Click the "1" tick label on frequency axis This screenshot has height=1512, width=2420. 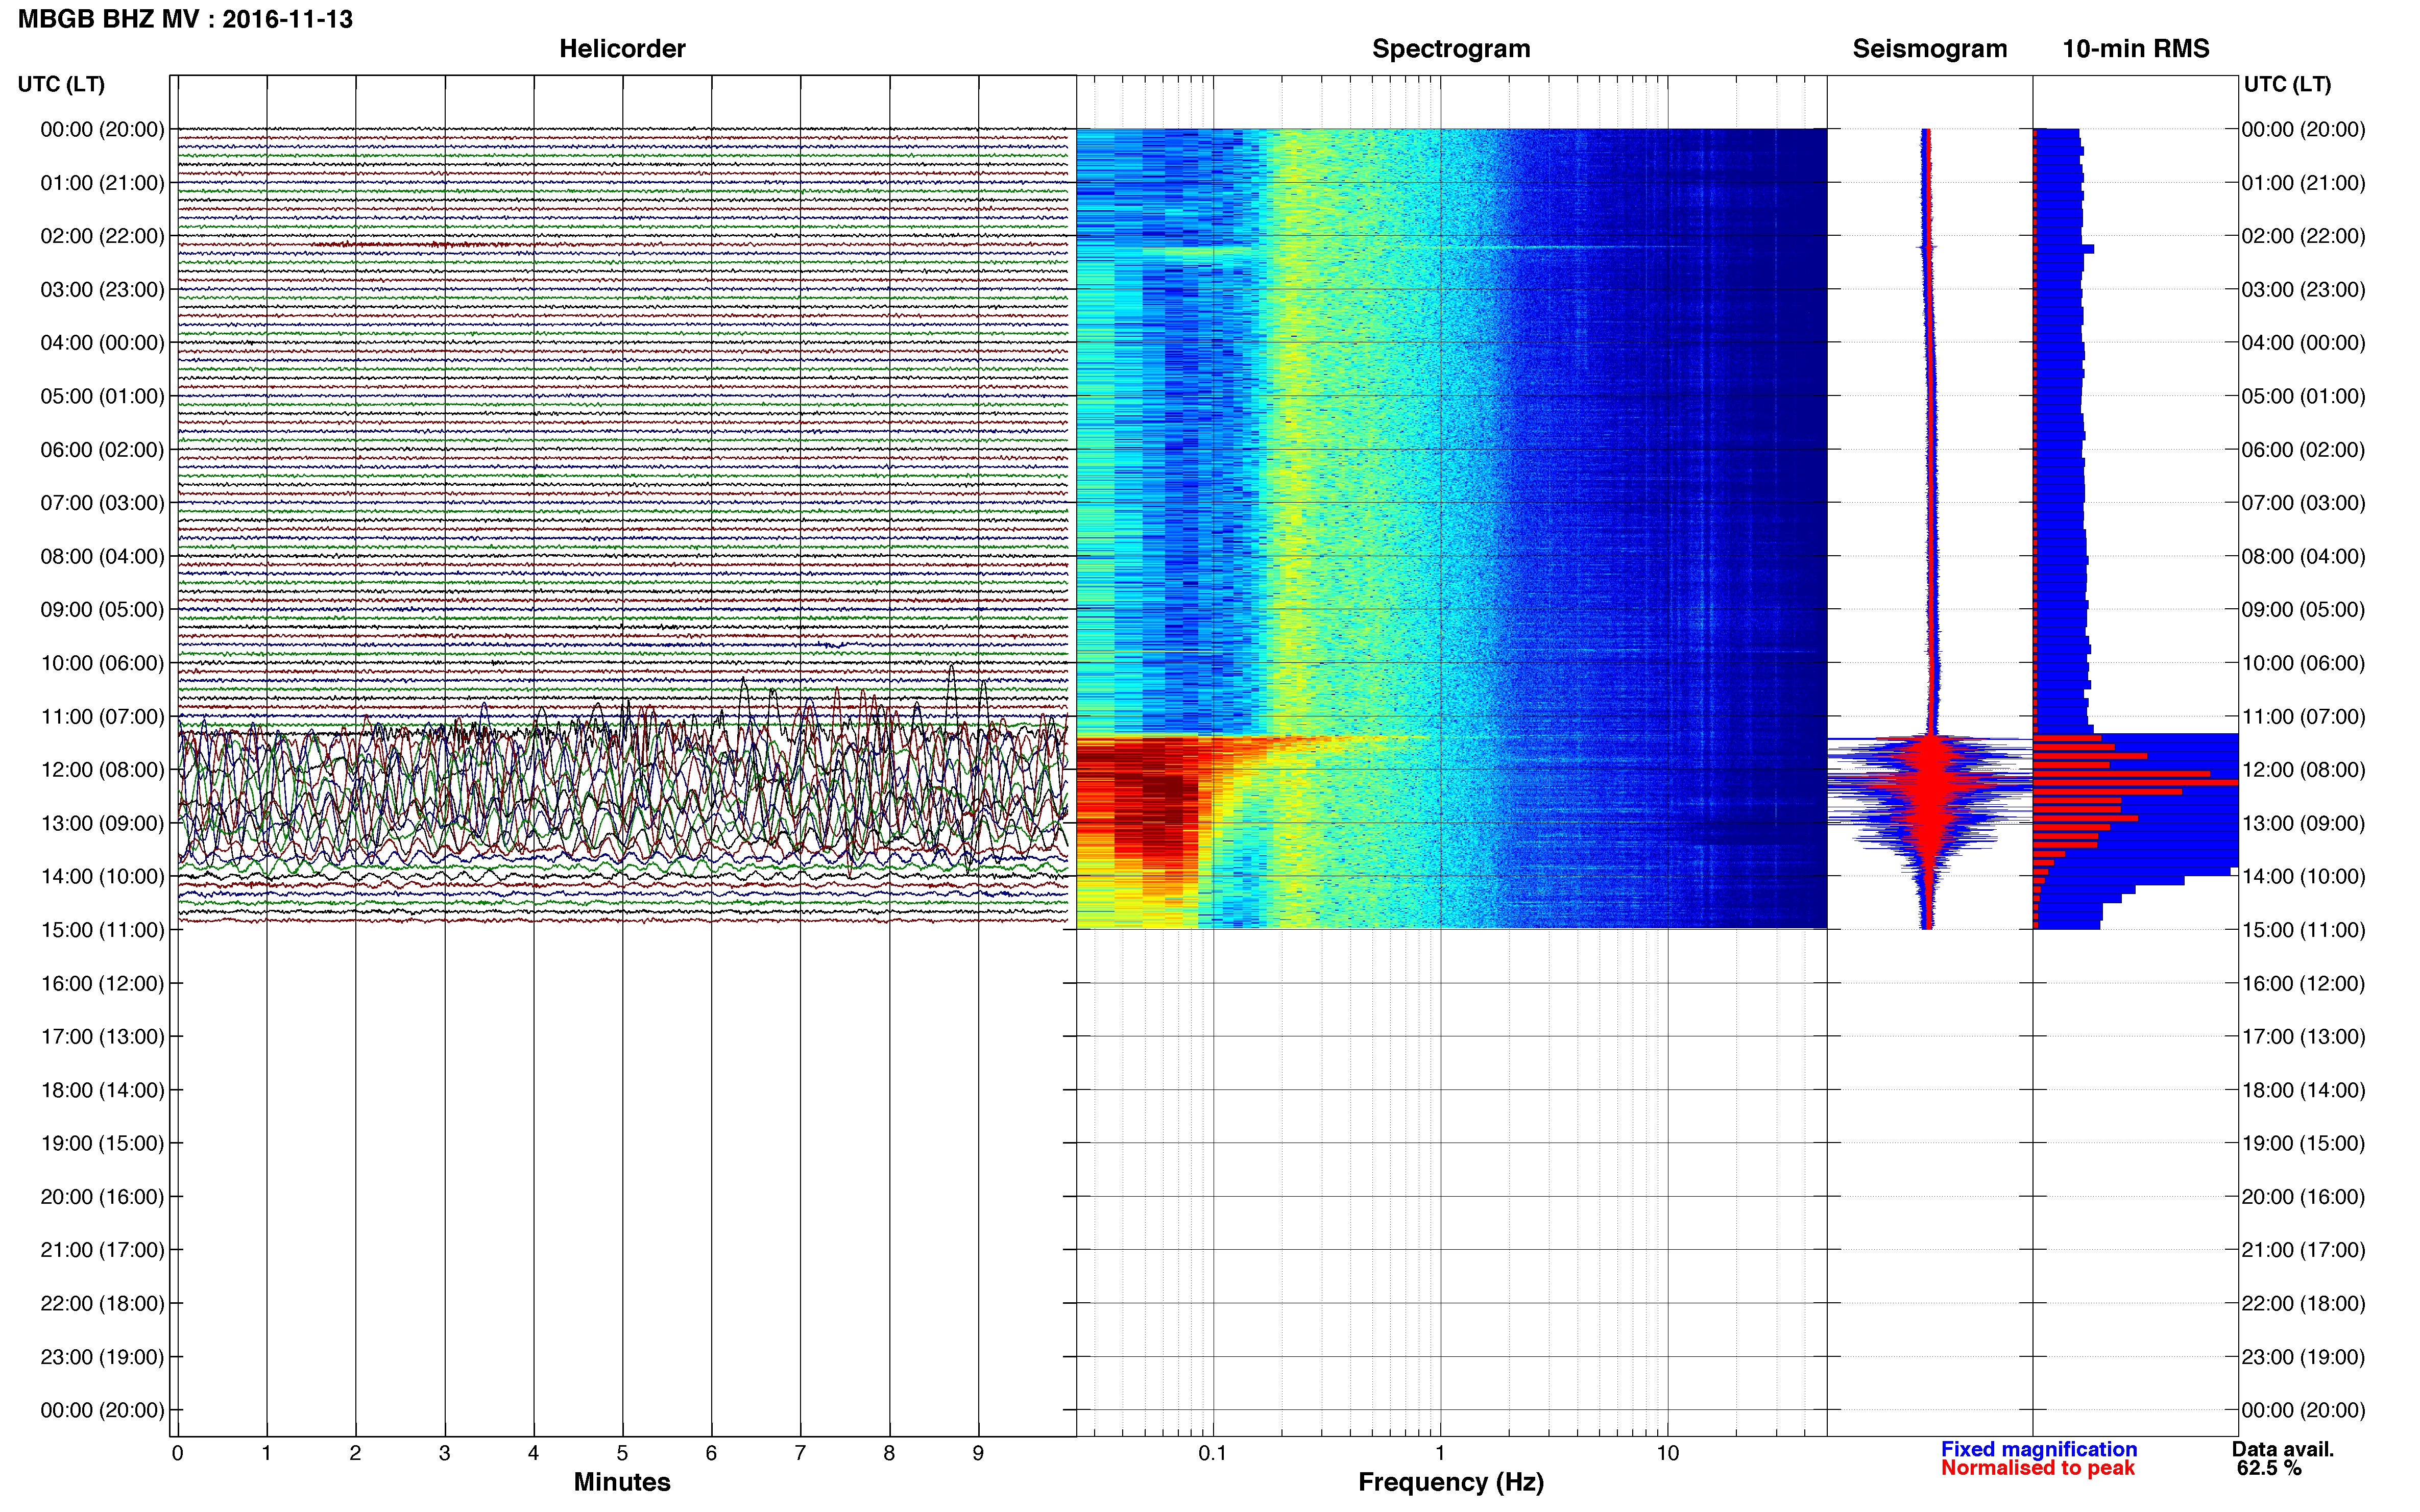tap(1440, 1453)
